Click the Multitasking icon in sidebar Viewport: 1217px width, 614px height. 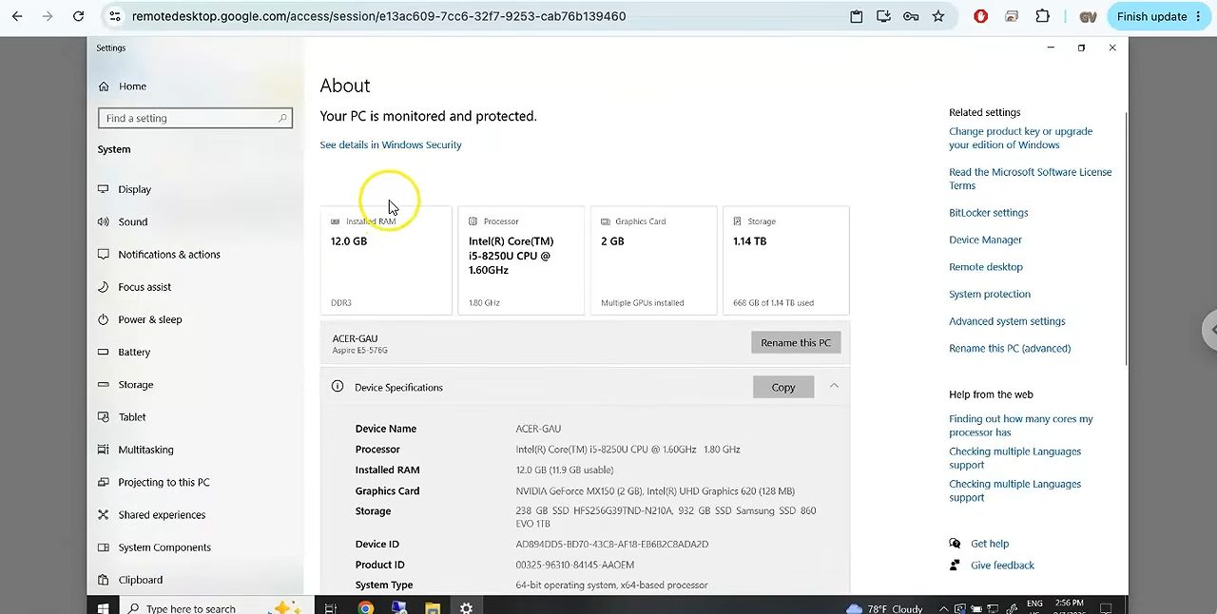click(x=103, y=450)
